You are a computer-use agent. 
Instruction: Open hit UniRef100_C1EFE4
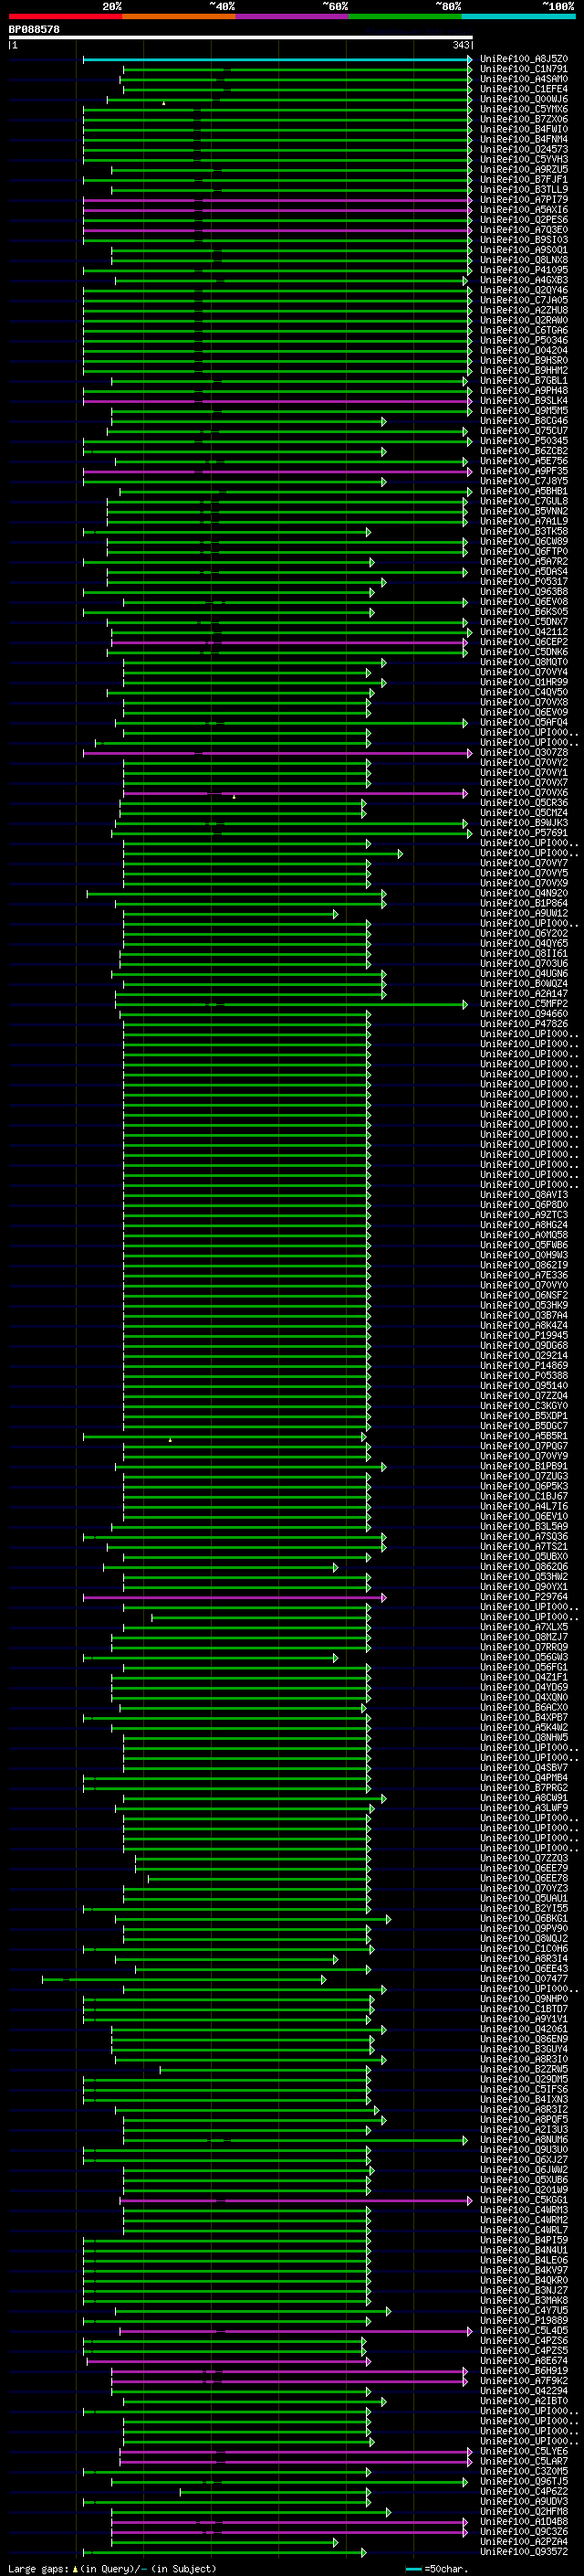click(x=524, y=89)
